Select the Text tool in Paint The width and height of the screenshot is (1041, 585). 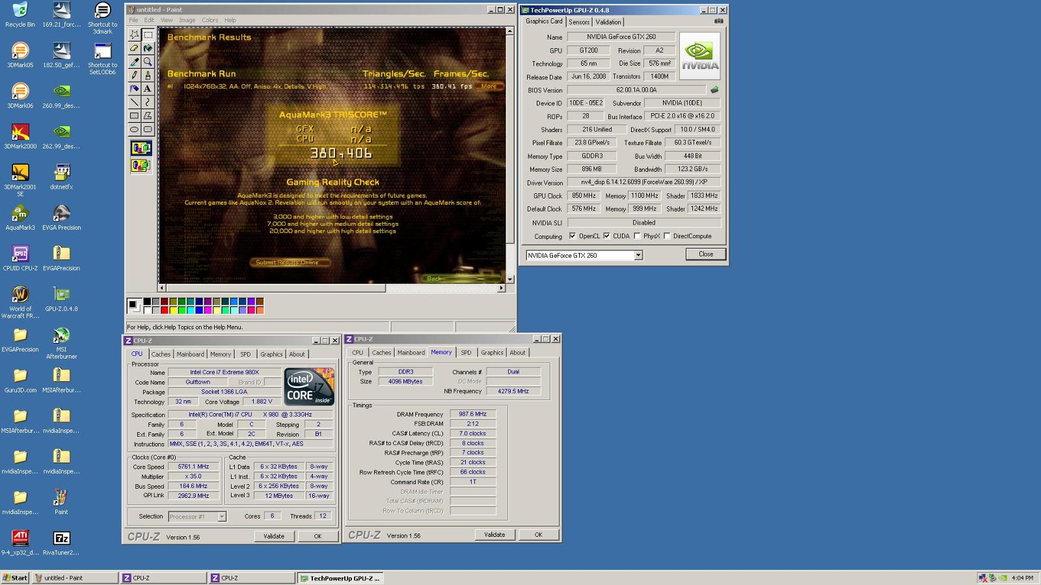tap(148, 88)
